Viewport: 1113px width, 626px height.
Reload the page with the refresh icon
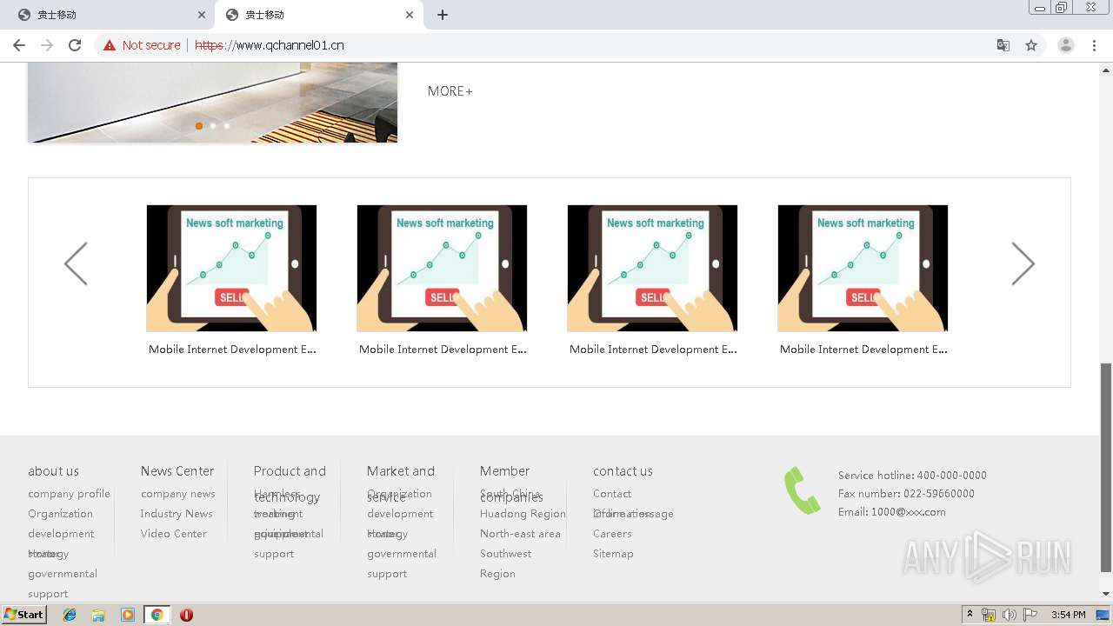(x=75, y=45)
